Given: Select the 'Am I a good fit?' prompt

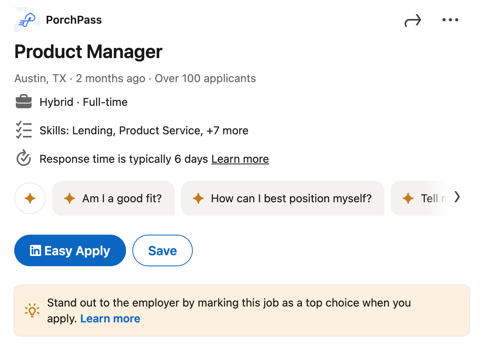Looking at the screenshot, I should [x=113, y=198].
